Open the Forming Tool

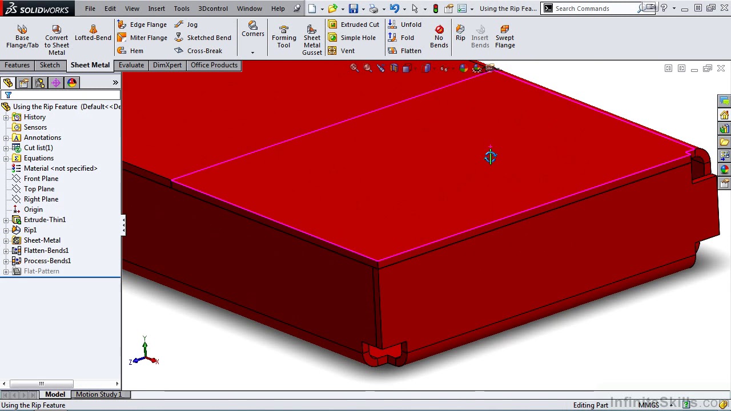click(x=284, y=37)
